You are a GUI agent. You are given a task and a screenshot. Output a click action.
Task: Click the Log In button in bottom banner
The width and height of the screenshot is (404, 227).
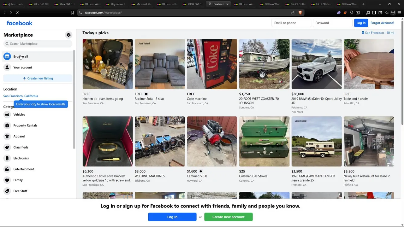(172, 217)
